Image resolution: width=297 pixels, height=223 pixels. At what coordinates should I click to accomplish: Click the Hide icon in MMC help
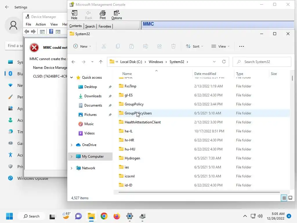point(74,15)
